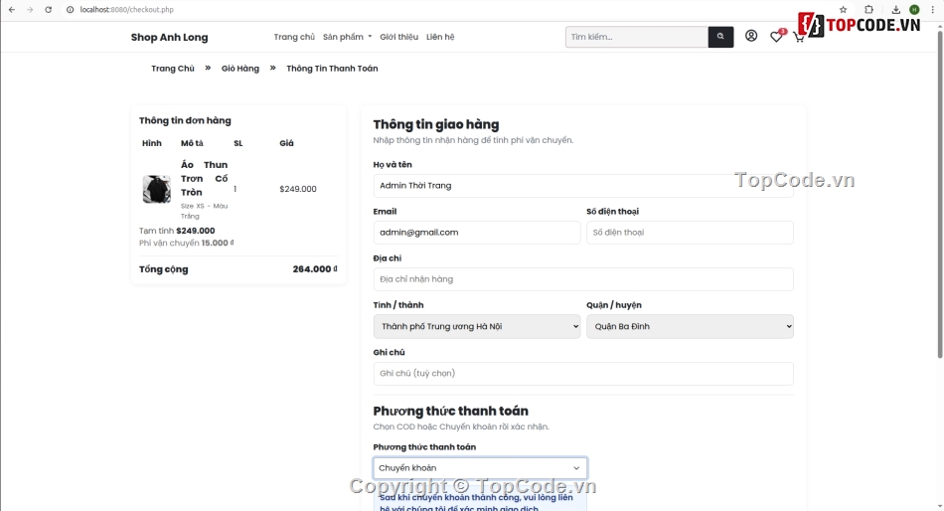Screen dimensions: 944x511
Task: Focus the Số điện thoại field
Action: [690, 233]
